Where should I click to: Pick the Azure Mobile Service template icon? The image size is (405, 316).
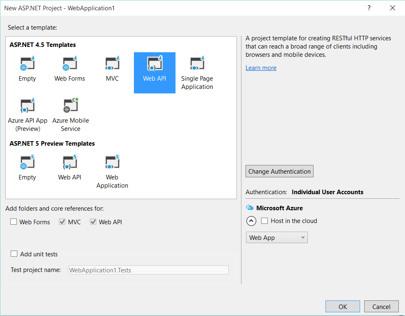point(71,105)
